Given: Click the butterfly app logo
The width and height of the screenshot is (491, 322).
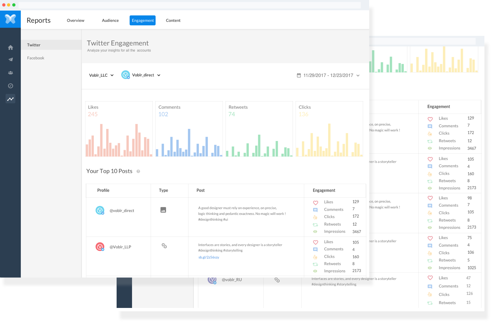Looking at the screenshot, I should [10, 19].
